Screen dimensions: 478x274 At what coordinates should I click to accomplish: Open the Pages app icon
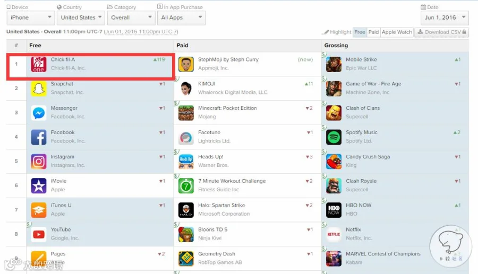click(38, 259)
